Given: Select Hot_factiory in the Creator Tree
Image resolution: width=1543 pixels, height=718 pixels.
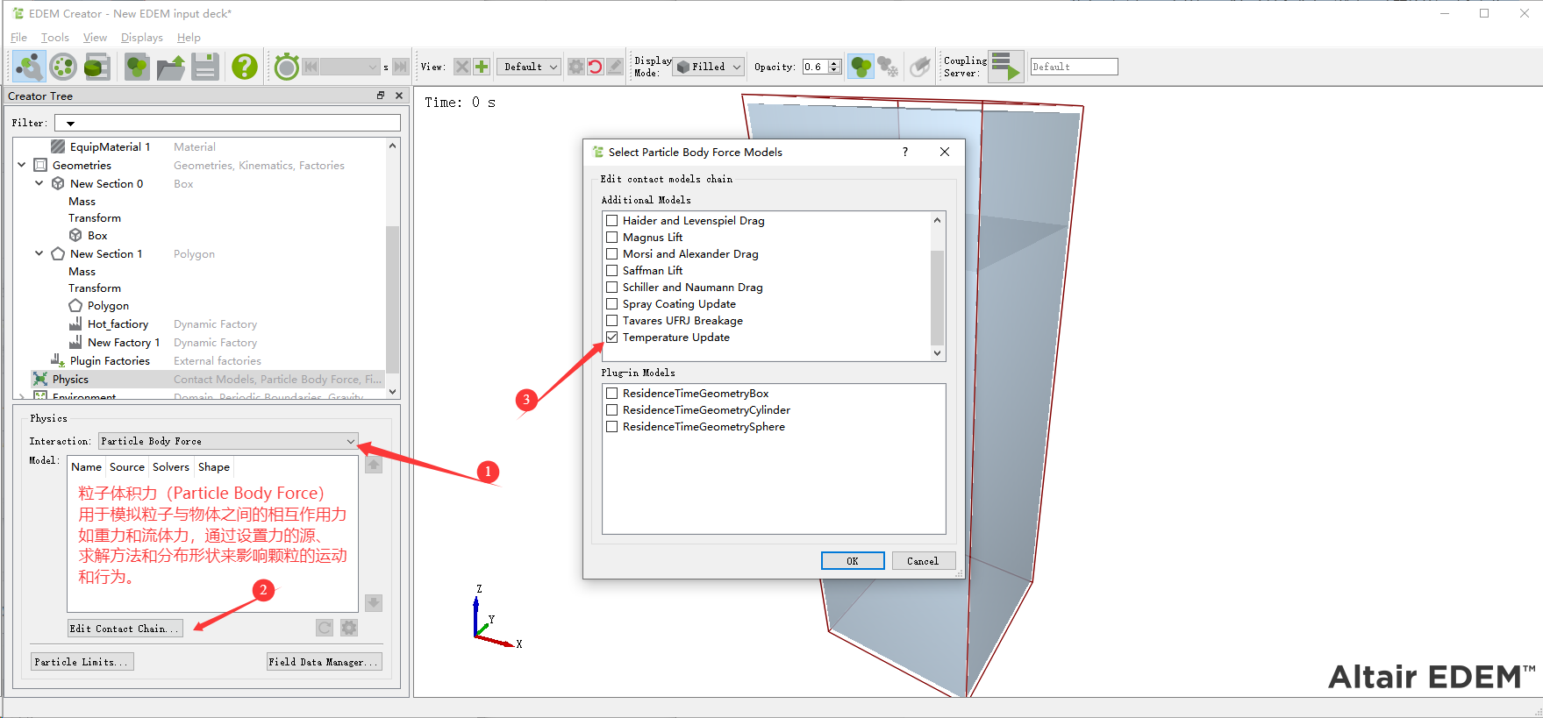Looking at the screenshot, I should pyautogui.click(x=118, y=324).
